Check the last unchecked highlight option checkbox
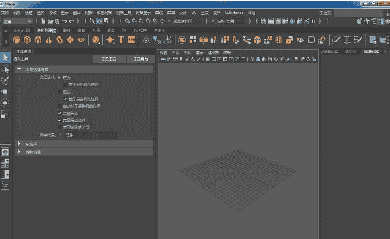Screen dimensions: 390x239 pos(59,127)
